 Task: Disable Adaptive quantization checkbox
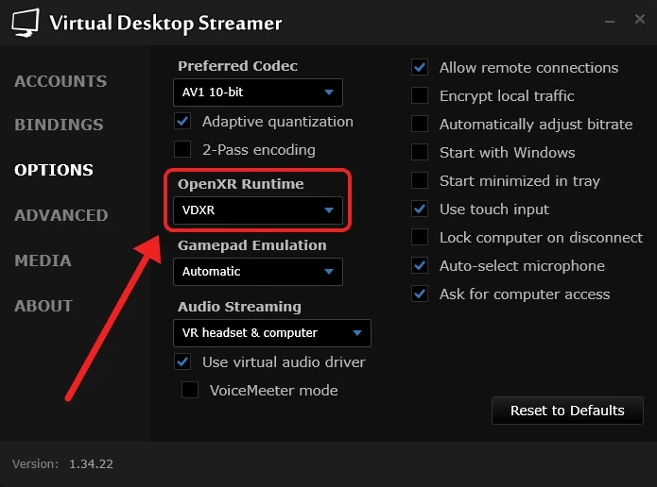182,122
